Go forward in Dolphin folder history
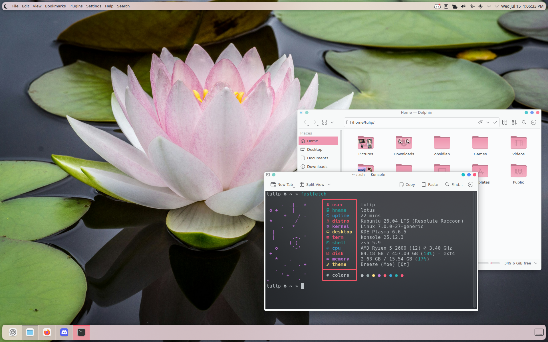The width and height of the screenshot is (548, 342). [315, 122]
